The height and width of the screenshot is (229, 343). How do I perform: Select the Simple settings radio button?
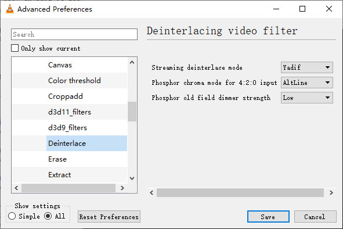(x=12, y=216)
